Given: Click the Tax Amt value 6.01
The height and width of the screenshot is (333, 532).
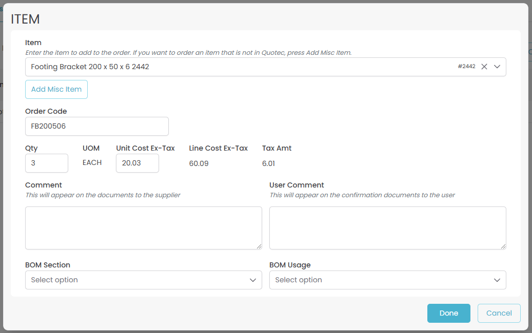Looking at the screenshot, I should point(269,163).
